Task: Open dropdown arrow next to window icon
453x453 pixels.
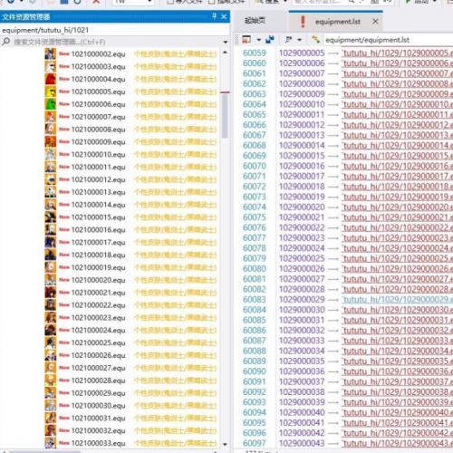Action: (x=259, y=40)
